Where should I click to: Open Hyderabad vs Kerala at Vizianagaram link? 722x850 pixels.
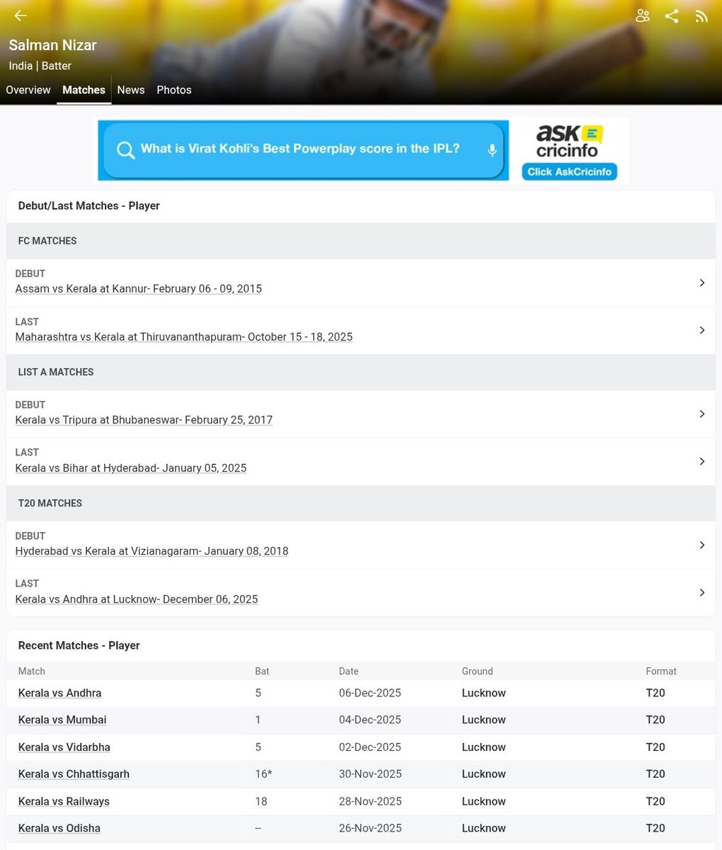(152, 551)
